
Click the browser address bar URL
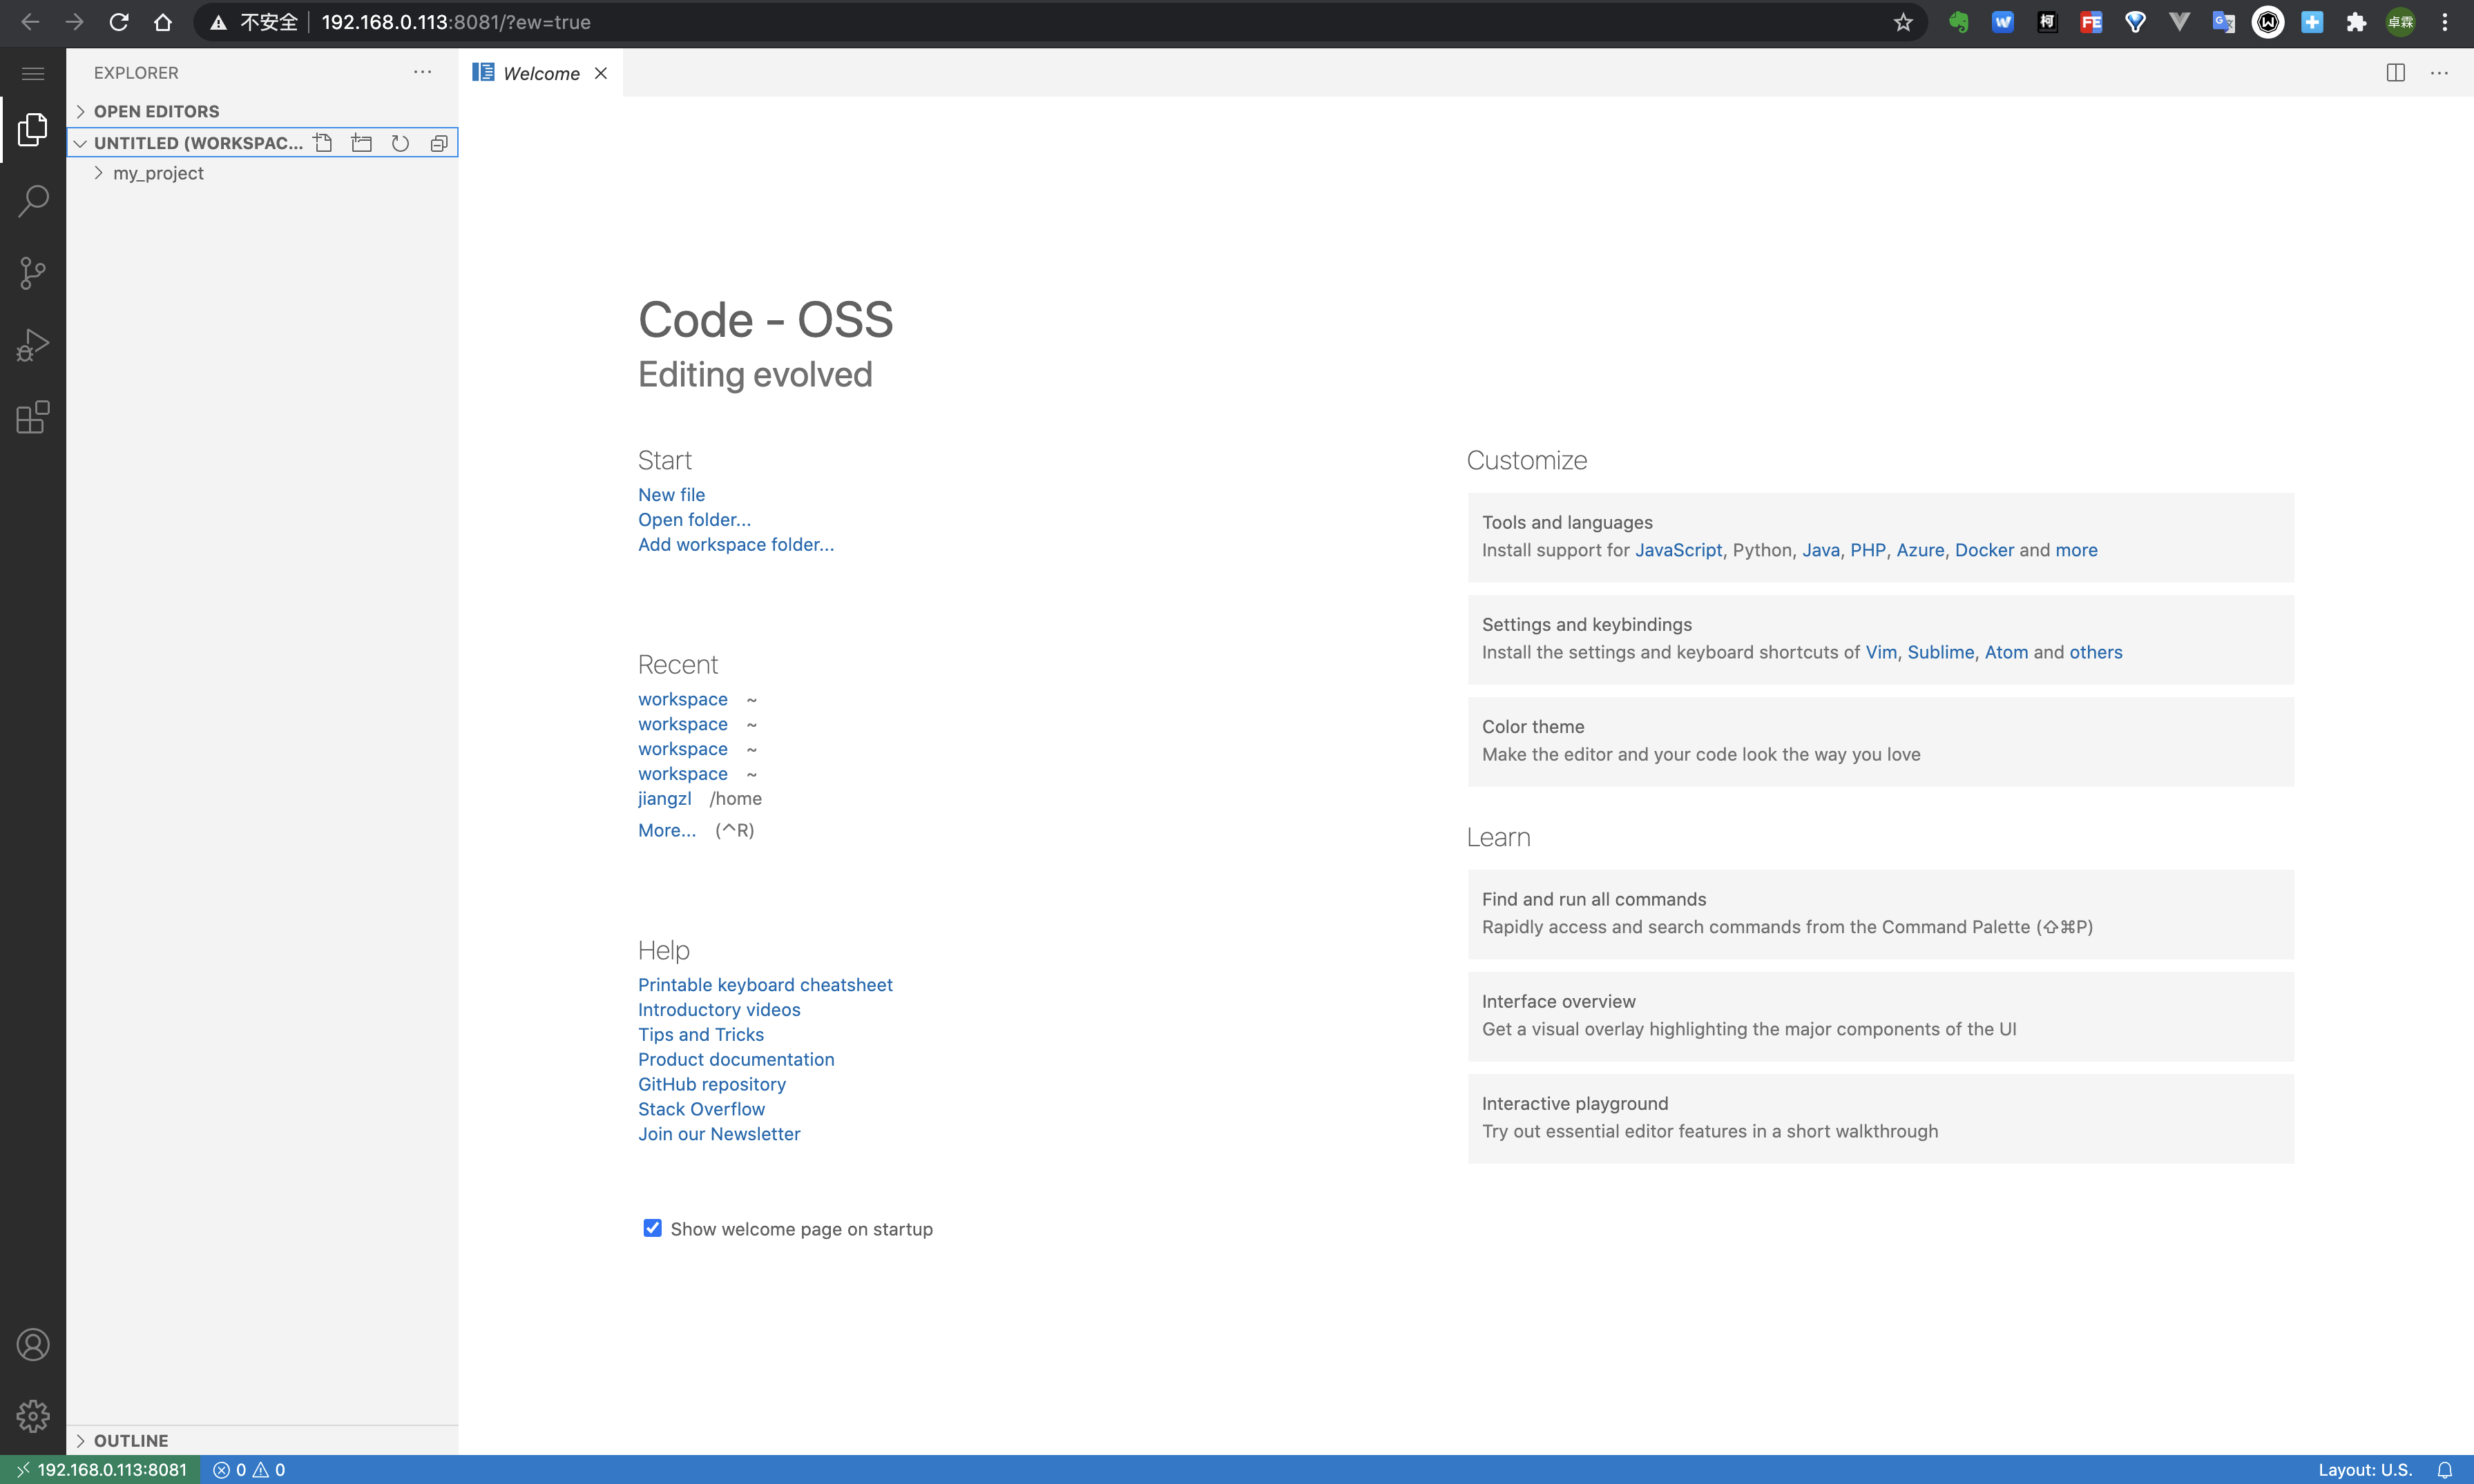pos(455,22)
